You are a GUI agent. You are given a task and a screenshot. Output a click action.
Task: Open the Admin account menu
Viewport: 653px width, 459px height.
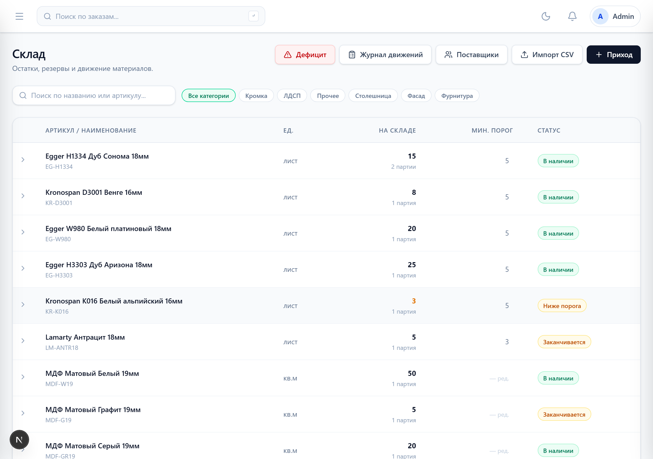615,17
